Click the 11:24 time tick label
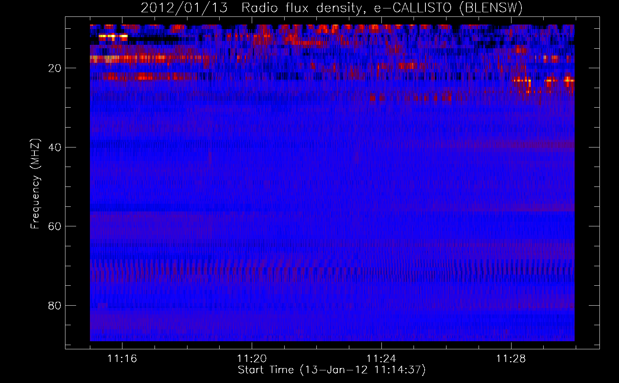 point(381,359)
